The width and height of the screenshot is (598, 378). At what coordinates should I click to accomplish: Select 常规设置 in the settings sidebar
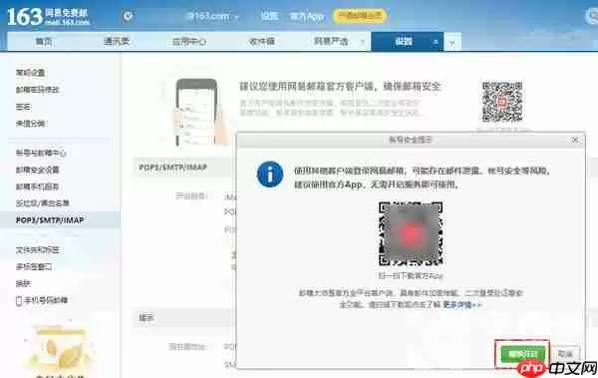coord(31,73)
